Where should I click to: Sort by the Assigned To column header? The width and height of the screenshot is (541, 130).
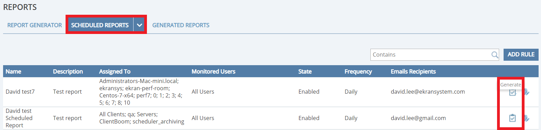115,71
